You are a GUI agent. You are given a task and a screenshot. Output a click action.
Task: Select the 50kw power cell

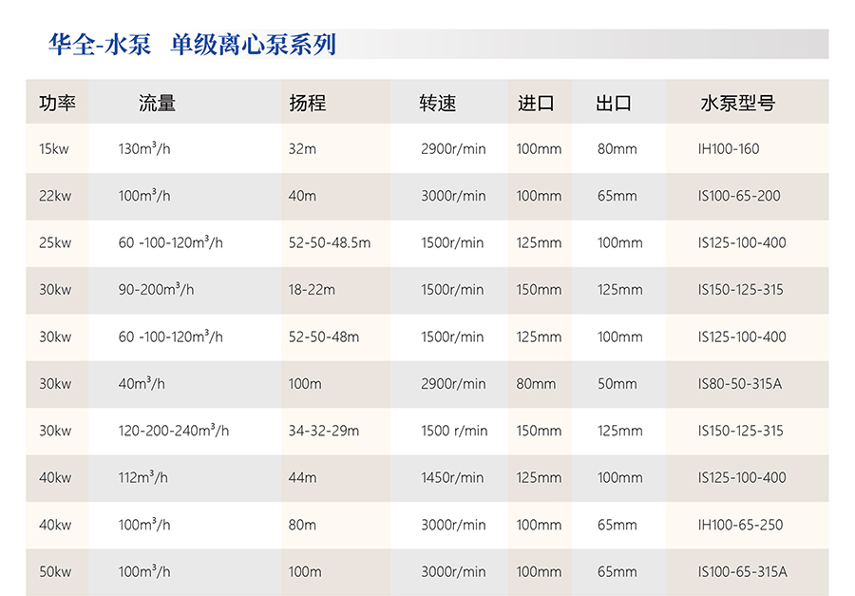pyautogui.click(x=55, y=572)
